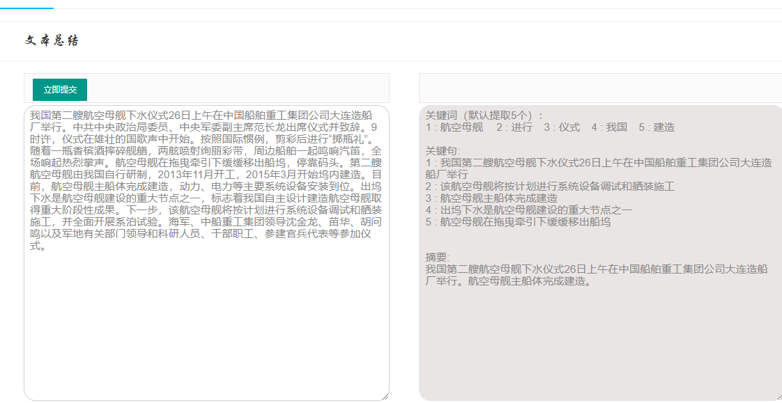The height and width of the screenshot is (403, 782).
Task: Select keyword '3 : 仪式'
Action: point(562,127)
